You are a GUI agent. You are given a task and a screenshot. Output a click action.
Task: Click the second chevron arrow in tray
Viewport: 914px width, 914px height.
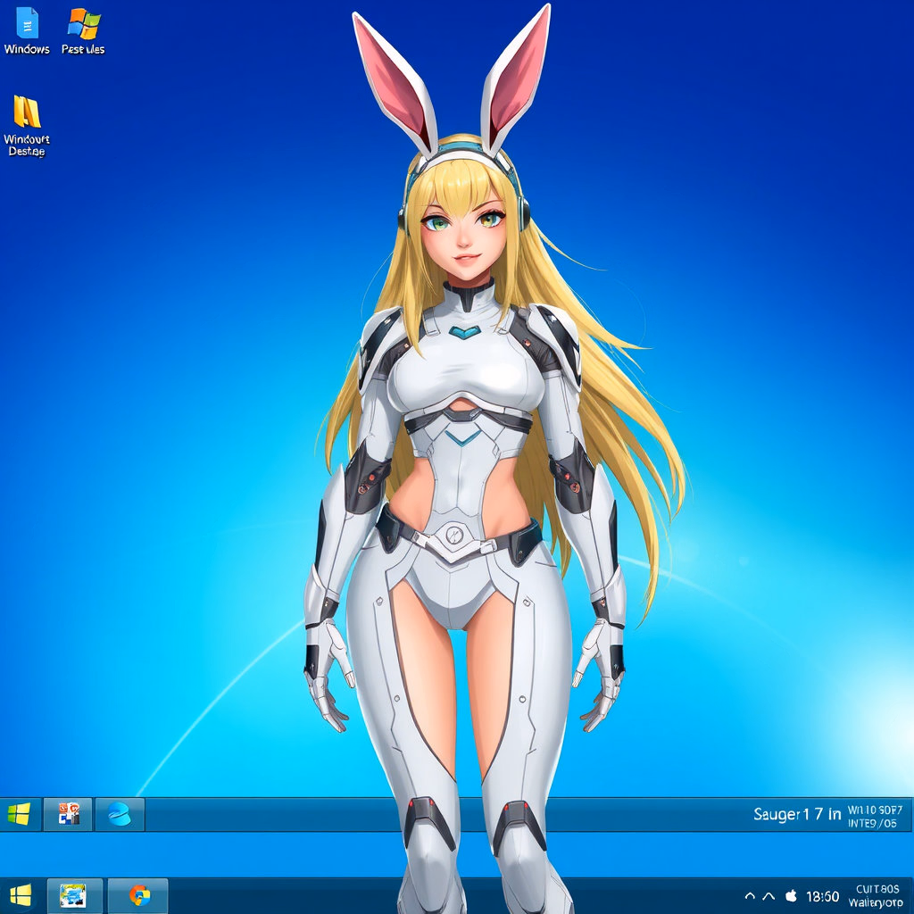click(769, 896)
